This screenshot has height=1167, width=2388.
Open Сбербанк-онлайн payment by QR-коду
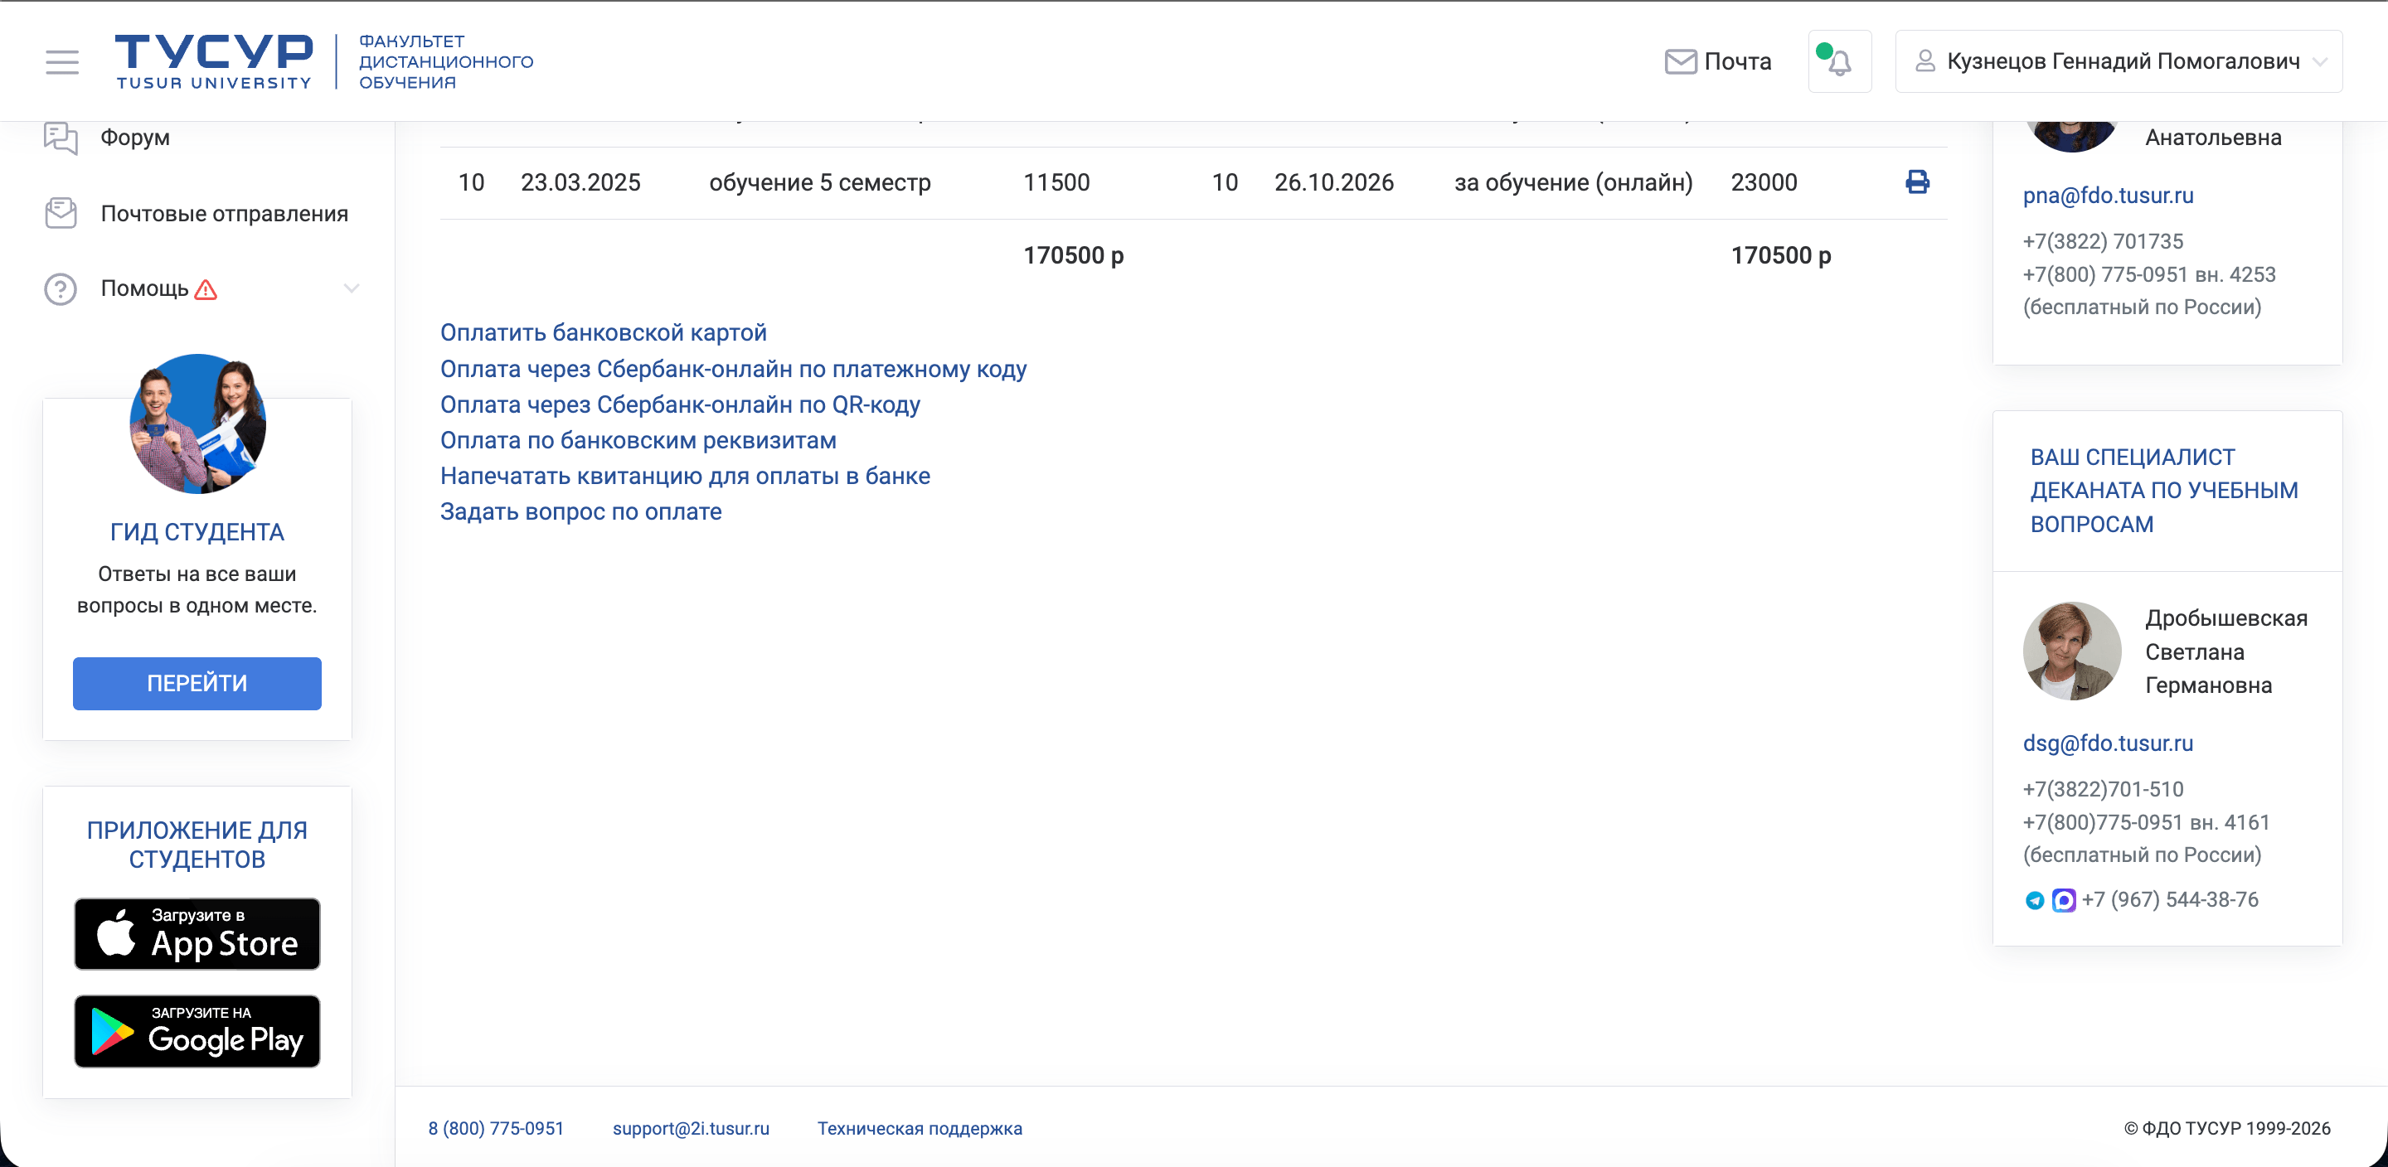681,404
